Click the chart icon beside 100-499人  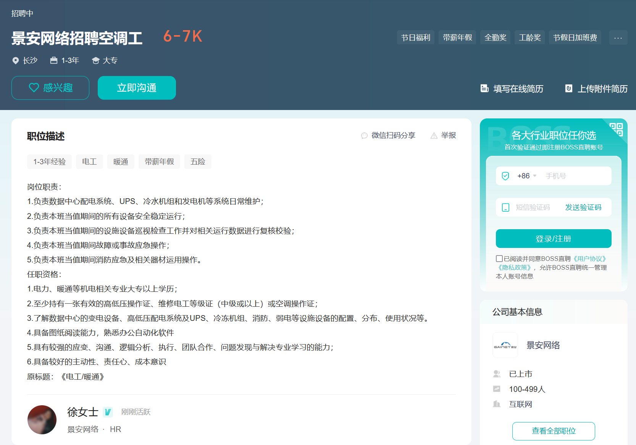click(x=497, y=389)
